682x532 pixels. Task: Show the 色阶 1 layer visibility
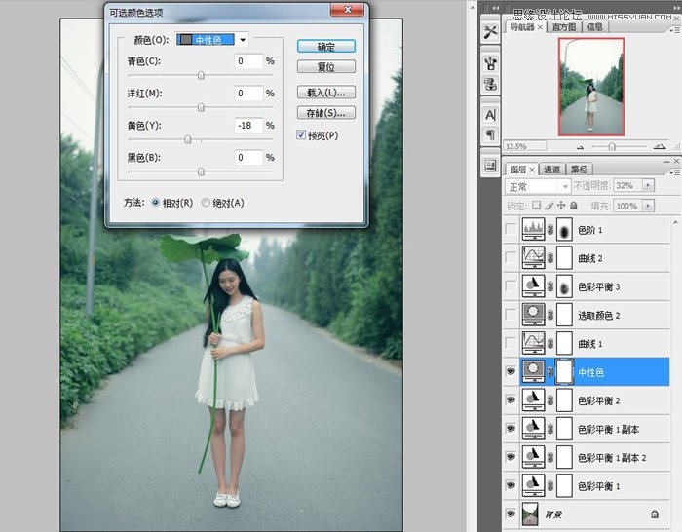tap(511, 229)
